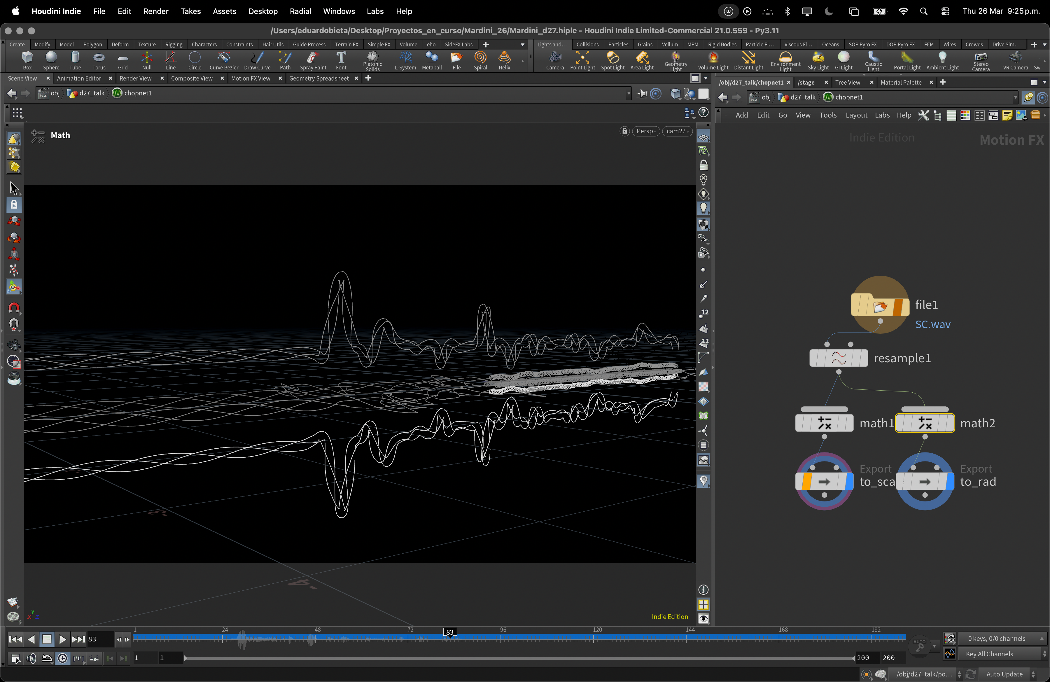
Task: Open the Persp viewport dropdown
Action: click(x=646, y=131)
